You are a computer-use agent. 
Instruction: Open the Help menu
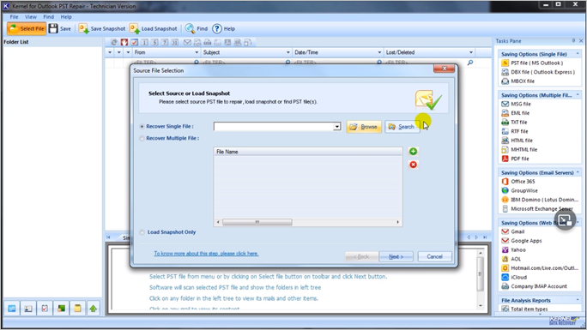[x=66, y=17]
